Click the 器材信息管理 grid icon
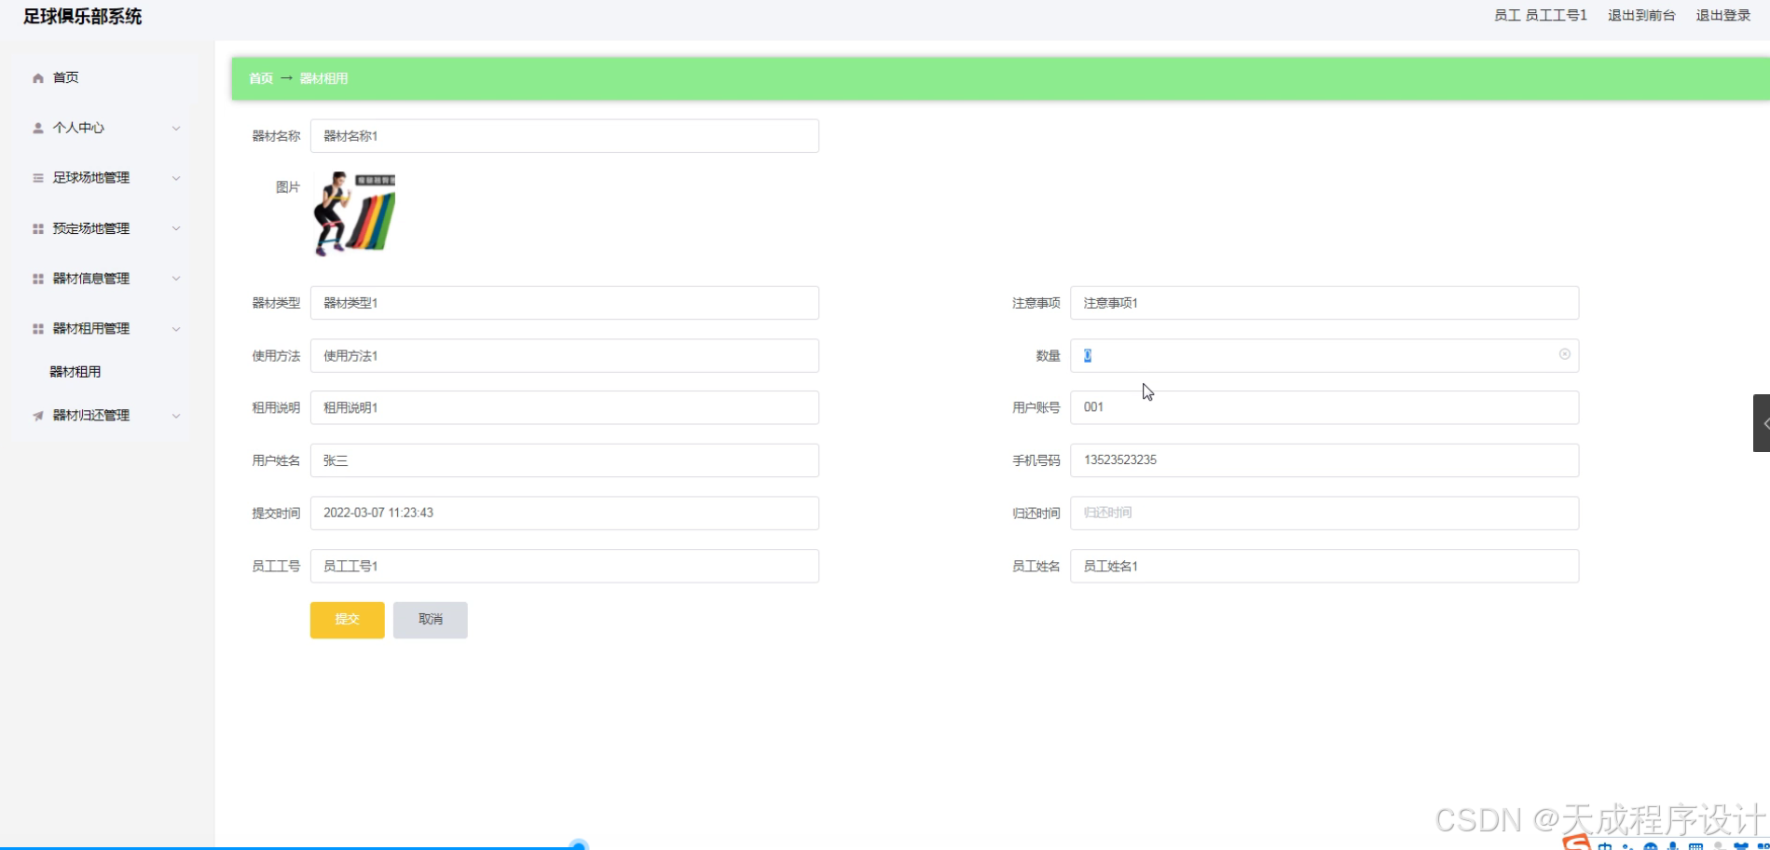The image size is (1770, 850). click(37, 278)
